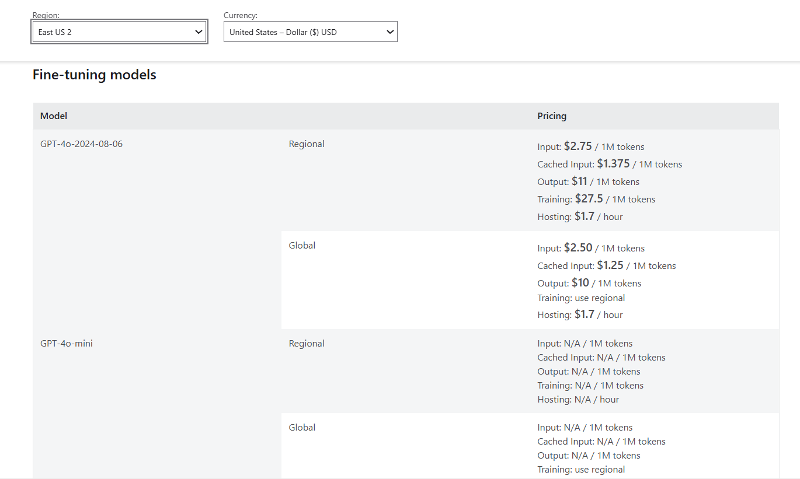The width and height of the screenshot is (800, 479).
Task: Click the Region field label
Action: 46,16
